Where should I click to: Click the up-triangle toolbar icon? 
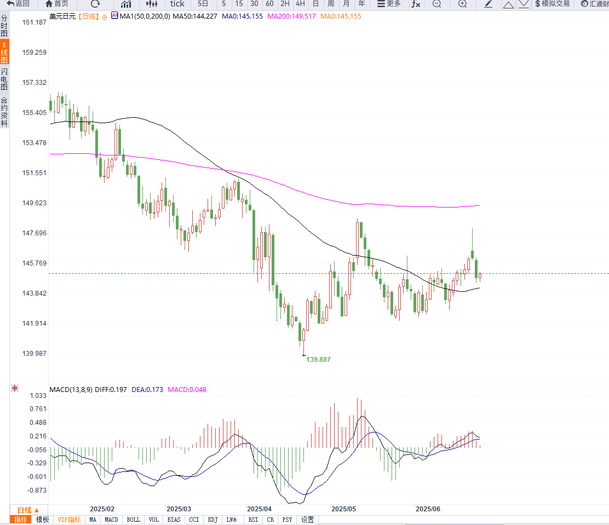coord(508,4)
